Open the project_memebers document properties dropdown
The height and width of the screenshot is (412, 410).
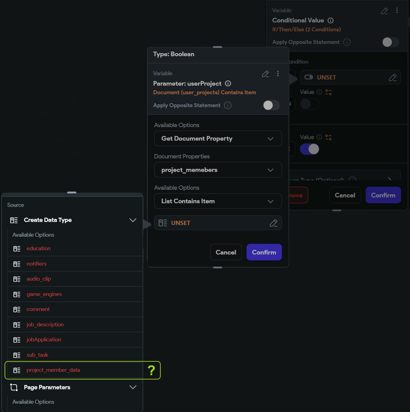[x=218, y=170]
